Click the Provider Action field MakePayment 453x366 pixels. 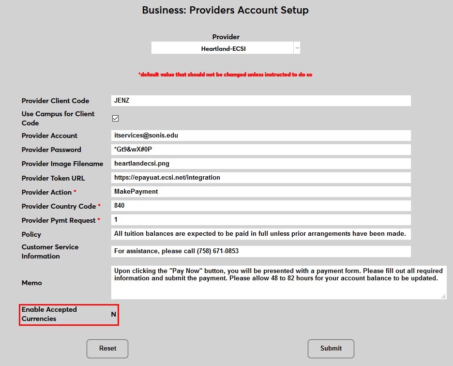coord(261,192)
